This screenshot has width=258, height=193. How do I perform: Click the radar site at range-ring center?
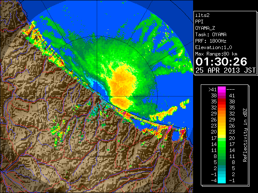[97, 96]
